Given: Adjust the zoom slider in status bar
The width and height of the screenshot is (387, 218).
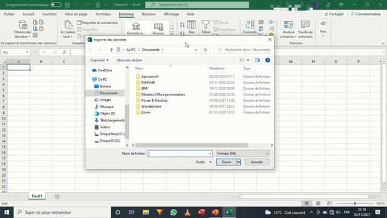Looking at the screenshot, I should click(x=355, y=203).
